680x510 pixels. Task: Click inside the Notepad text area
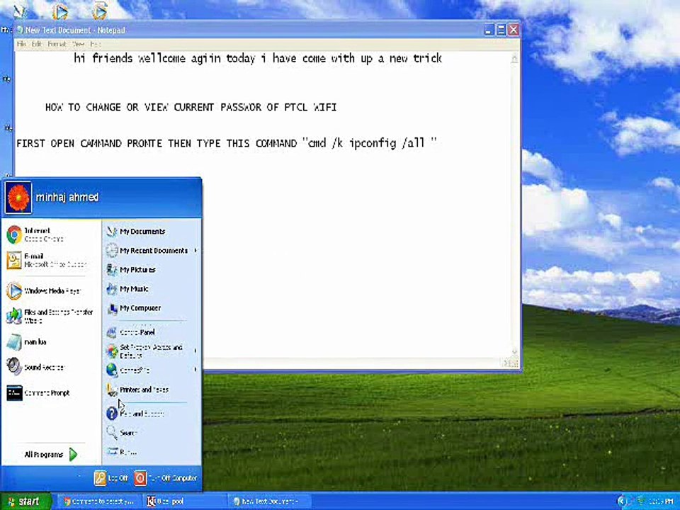tap(262, 204)
